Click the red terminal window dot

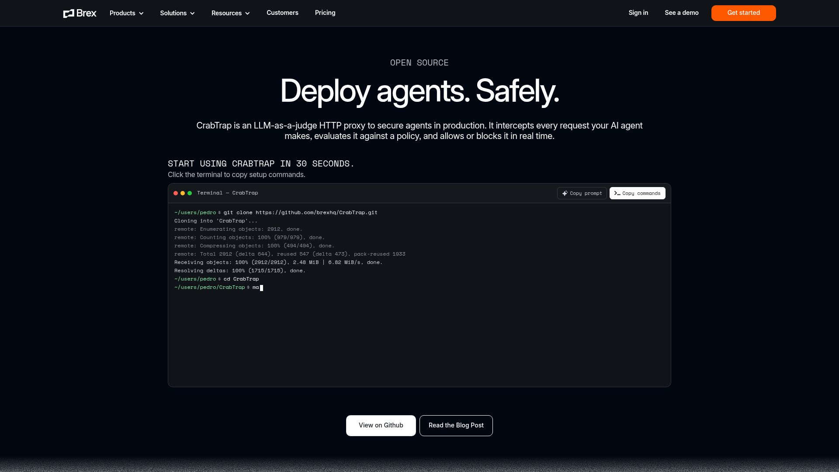pos(176,193)
